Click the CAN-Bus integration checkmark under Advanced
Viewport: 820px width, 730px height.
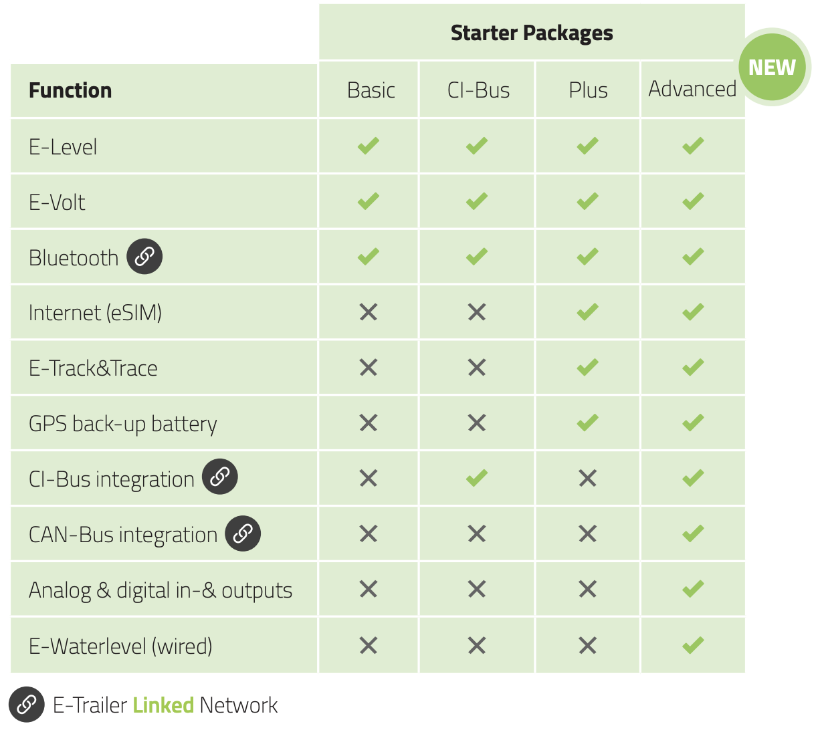point(693,533)
